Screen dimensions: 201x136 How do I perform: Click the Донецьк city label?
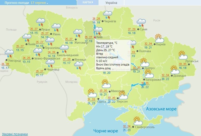(x=180, y=76)
